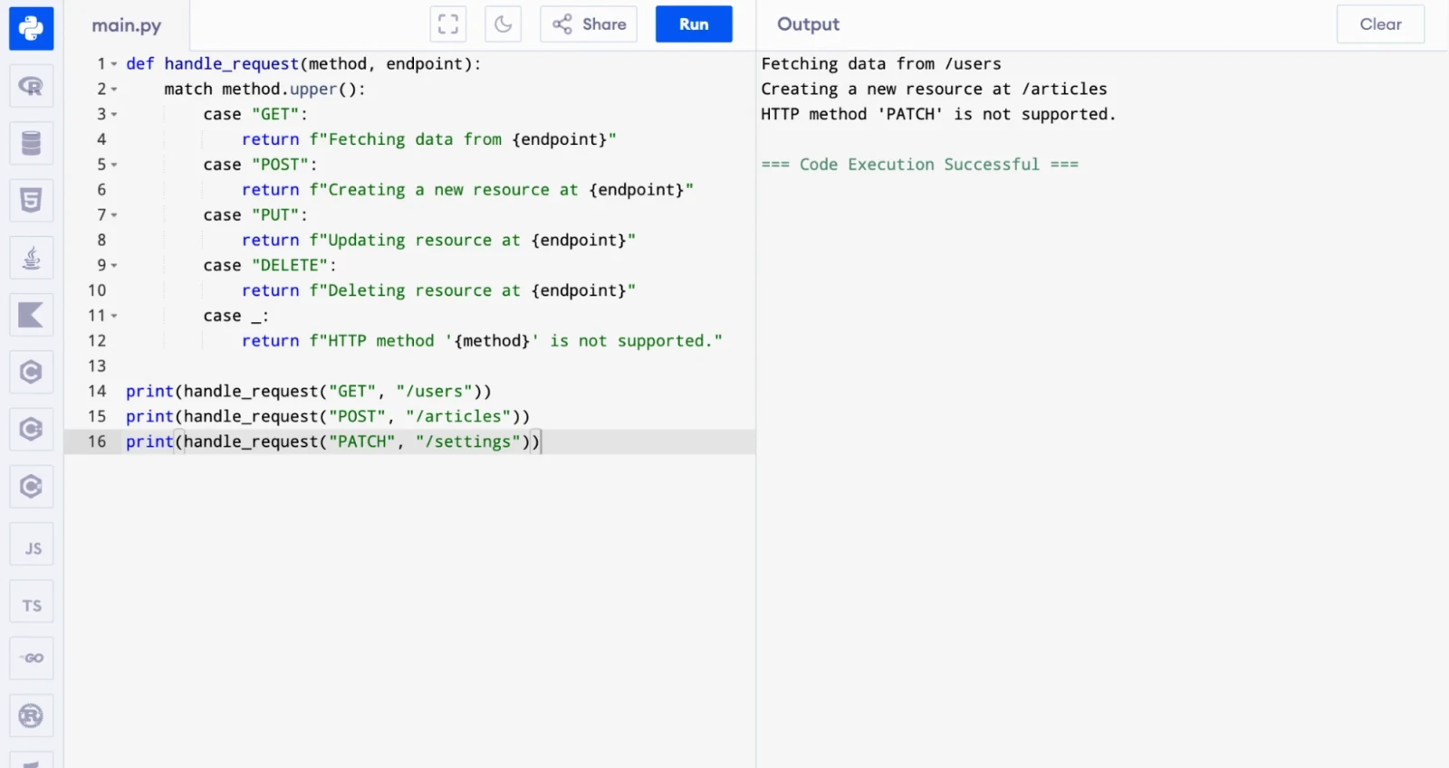Click the "Creating a new resource" string on line 6
The image size is (1449, 768).
(438, 190)
